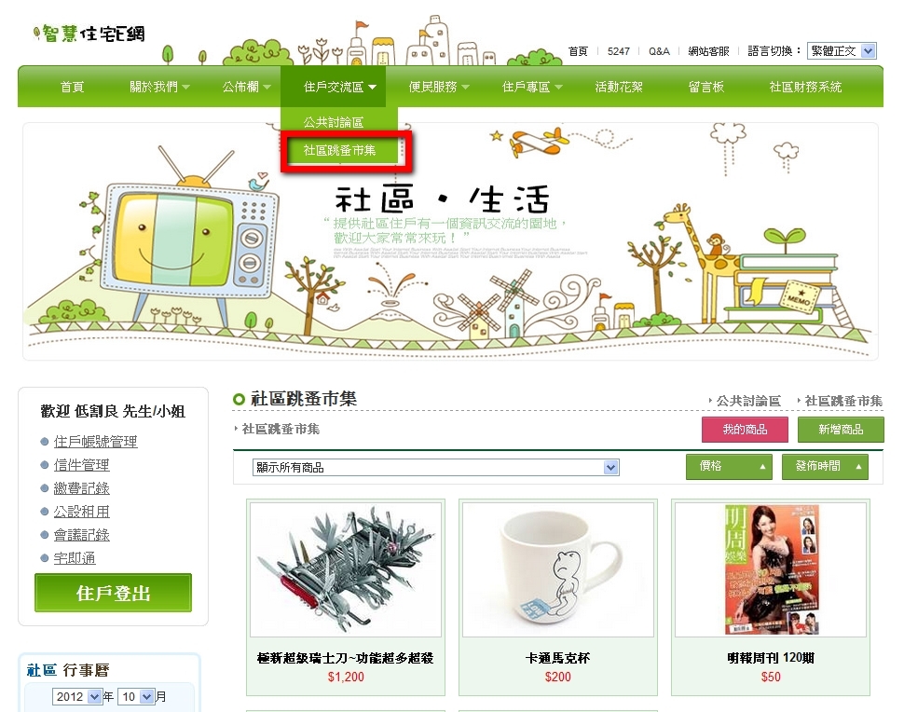
Task: Open the 顯示所有商品 filter dropdown
Action: 436,467
